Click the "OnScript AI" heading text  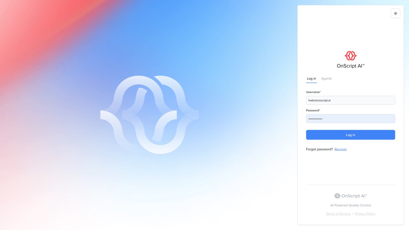pyautogui.click(x=351, y=66)
